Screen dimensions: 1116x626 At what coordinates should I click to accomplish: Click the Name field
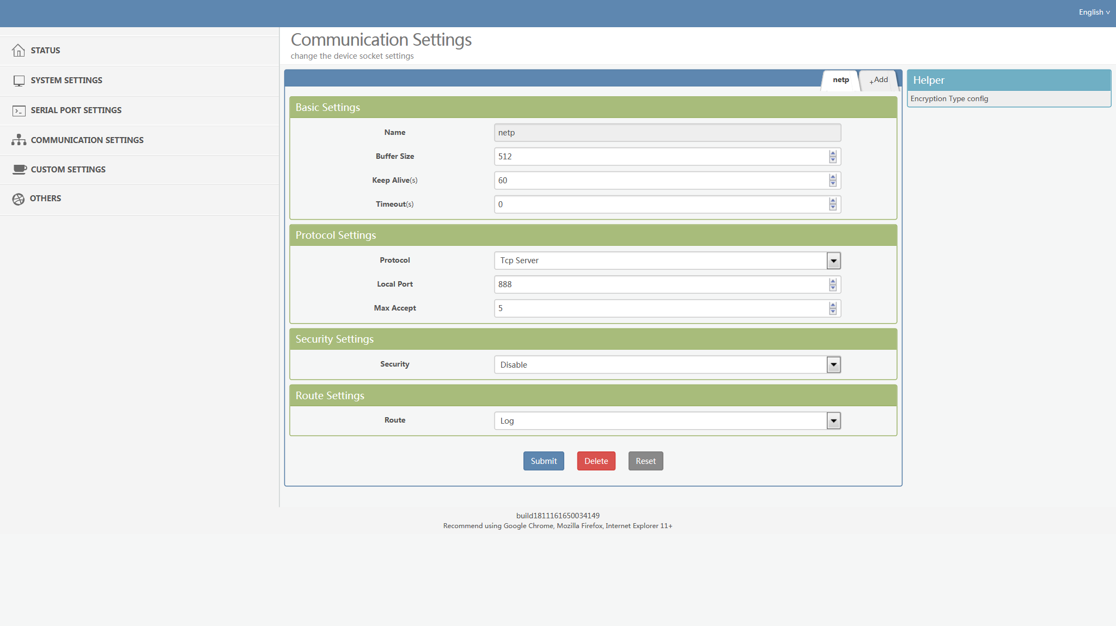click(x=667, y=133)
